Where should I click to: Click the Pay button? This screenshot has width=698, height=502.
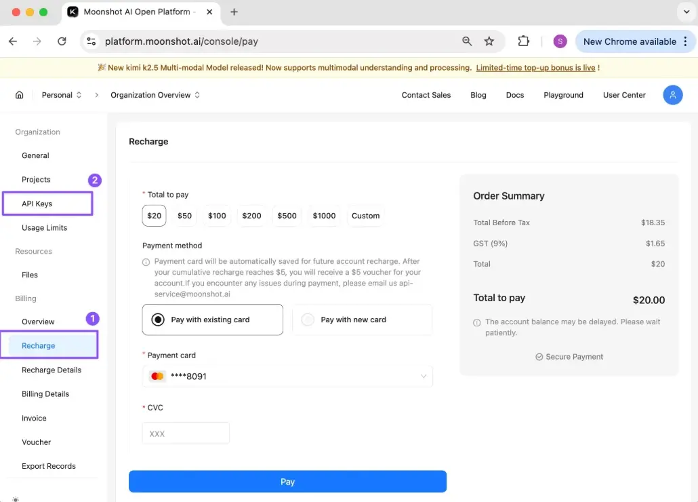coord(287,481)
